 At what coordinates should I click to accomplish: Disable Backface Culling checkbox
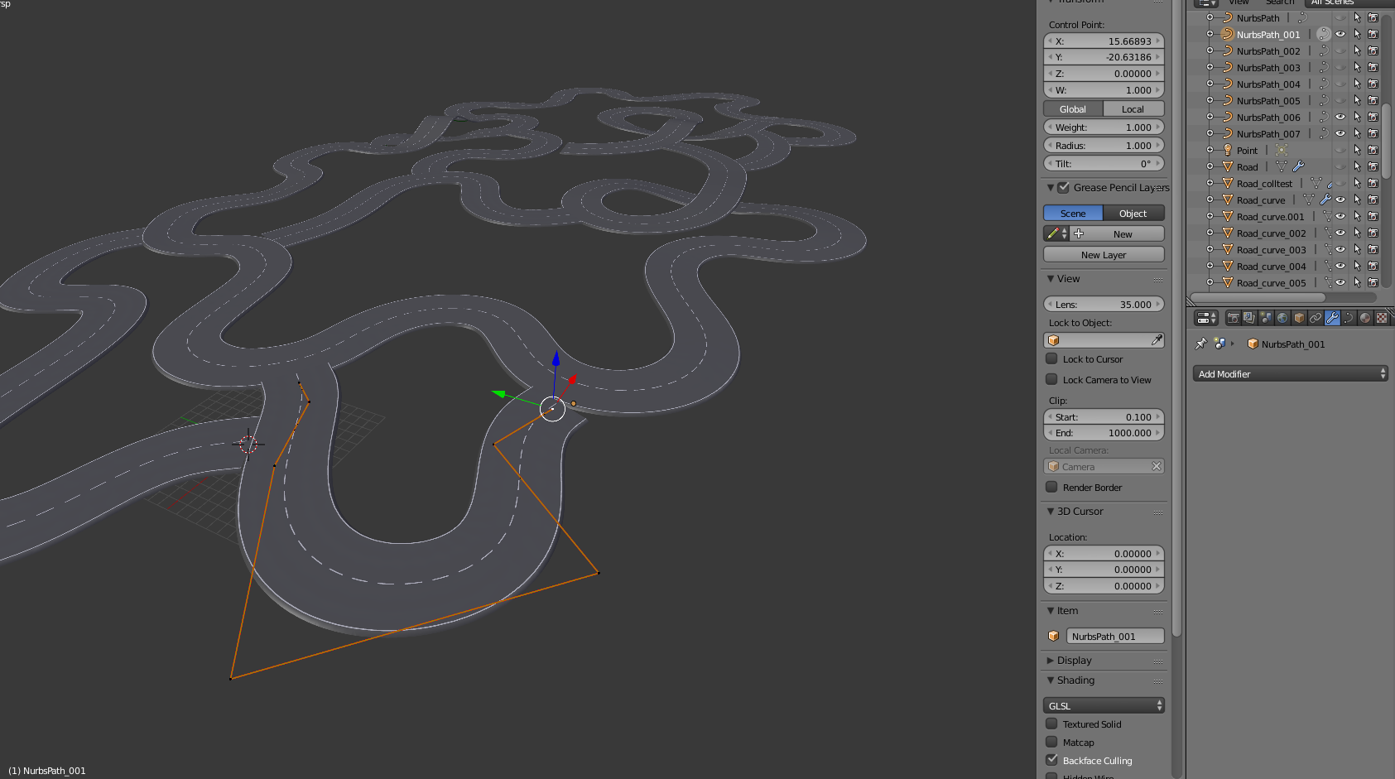[1051, 760]
